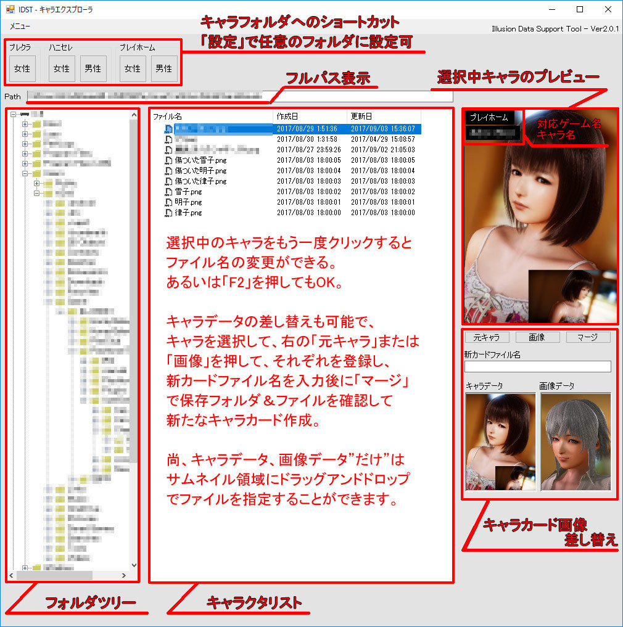Click the 新カードファイル名 input box

tap(538, 366)
